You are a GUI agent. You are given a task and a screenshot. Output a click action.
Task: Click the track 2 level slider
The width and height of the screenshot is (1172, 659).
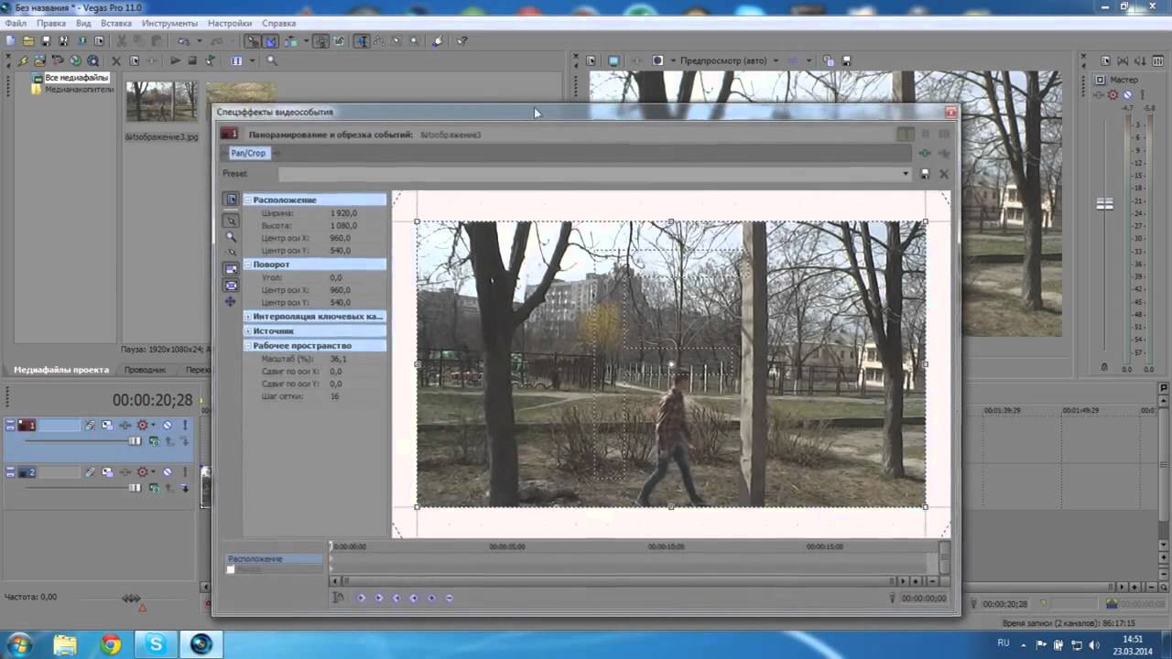136,488
